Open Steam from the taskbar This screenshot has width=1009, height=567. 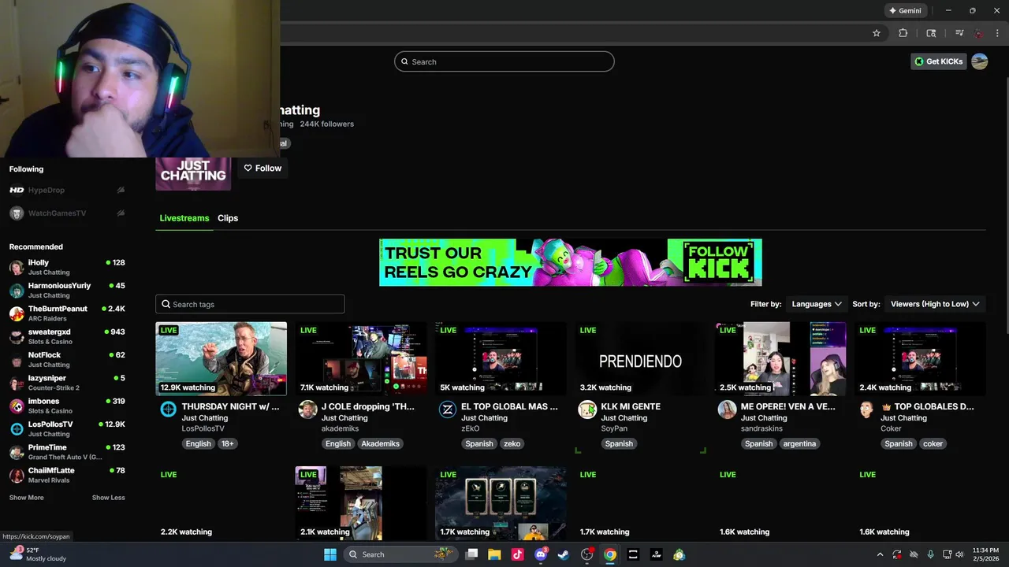564,554
